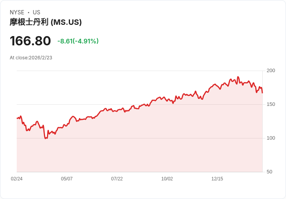Screen dimensions: 286x199
Task: Click the 100 price axis label
Action: coord(271,138)
